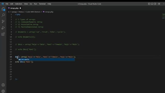Select the Arrays.php editor tab
This screenshot has width=165, height=93.
[14, 8]
